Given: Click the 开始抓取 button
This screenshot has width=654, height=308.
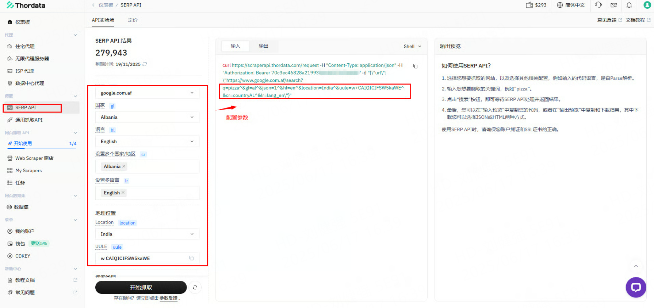Looking at the screenshot, I should pyautogui.click(x=141, y=287).
